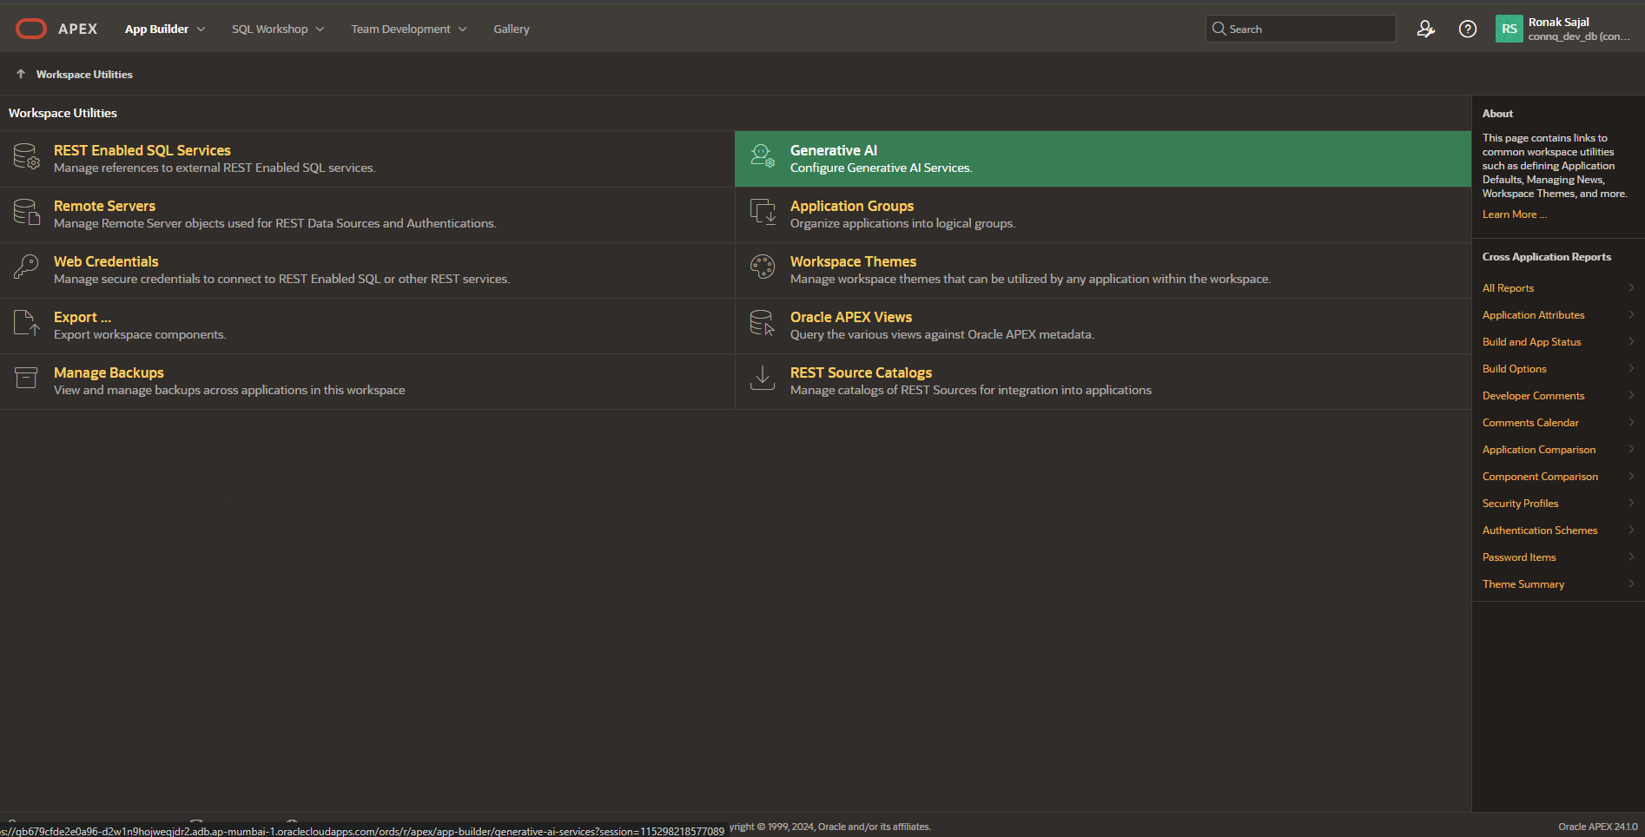Click the Web Credentials key icon
1645x837 pixels.
tap(26, 267)
